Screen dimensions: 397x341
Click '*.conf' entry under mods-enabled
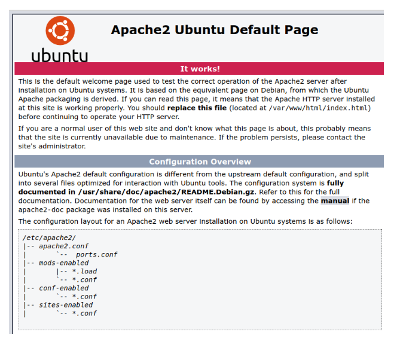pyautogui.click(x=84, y=280)
